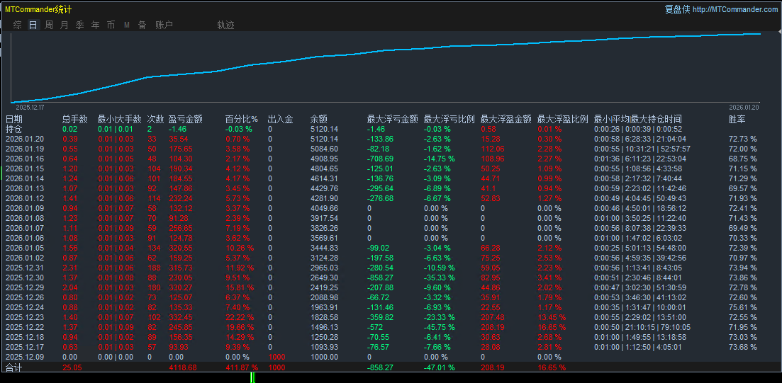This screenshot has height=383, width=782.
Task: Open the 轨迹 trajectory tab
Action: (225, 25)
